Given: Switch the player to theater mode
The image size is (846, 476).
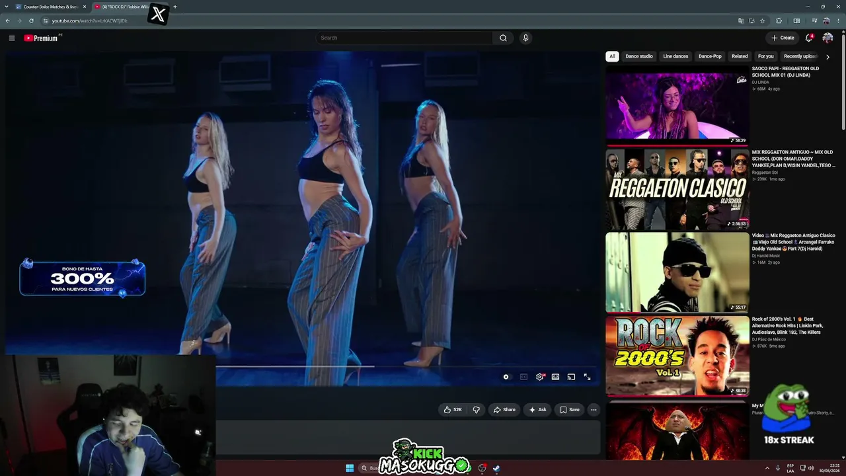Looking at the screenshot, I should coord(555,377).
